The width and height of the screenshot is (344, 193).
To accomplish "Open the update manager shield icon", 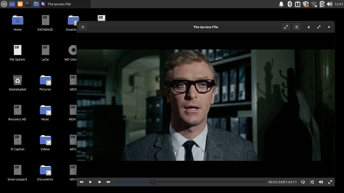I will pos(306,4).
